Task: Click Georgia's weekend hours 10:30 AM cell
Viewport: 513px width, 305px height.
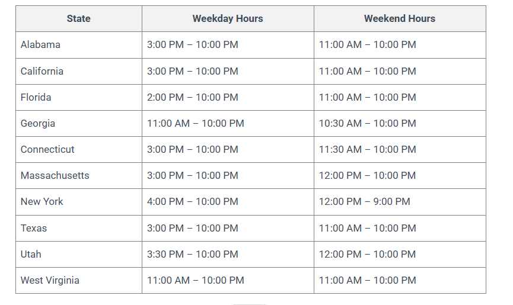Action: tap(368, 123)
